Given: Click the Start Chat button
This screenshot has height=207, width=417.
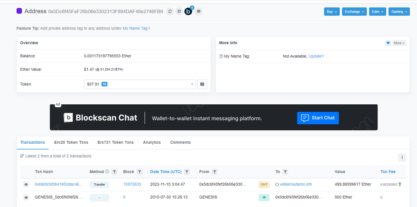Looking at the screenshot, I should click(x=318, y=118).
